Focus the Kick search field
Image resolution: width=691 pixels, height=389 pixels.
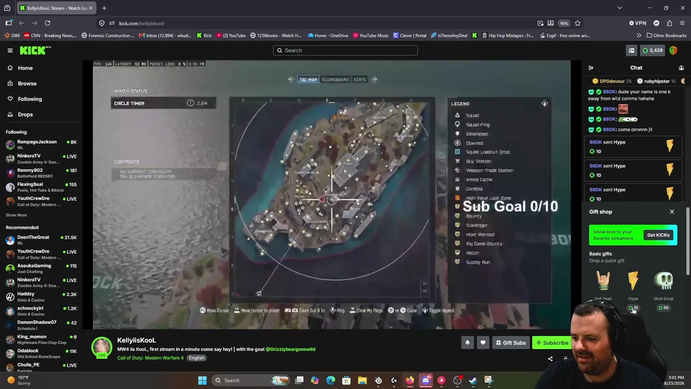345,50
